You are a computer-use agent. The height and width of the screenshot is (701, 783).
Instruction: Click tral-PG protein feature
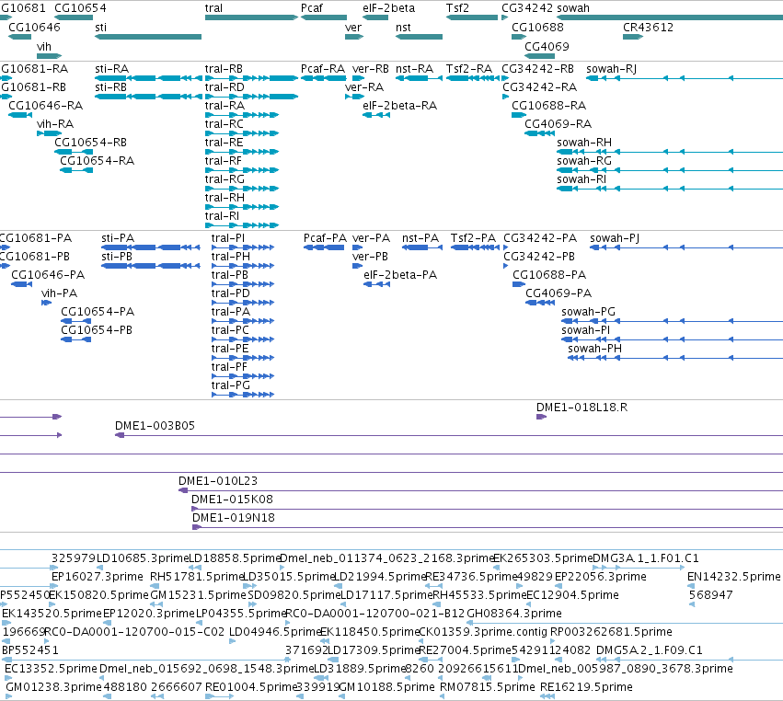point(243,395)
